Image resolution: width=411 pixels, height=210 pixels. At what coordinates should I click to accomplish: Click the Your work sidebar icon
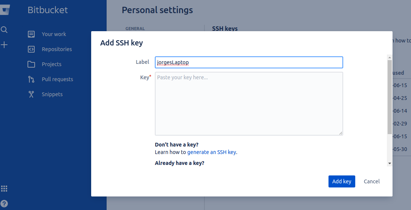click(31, 34)
